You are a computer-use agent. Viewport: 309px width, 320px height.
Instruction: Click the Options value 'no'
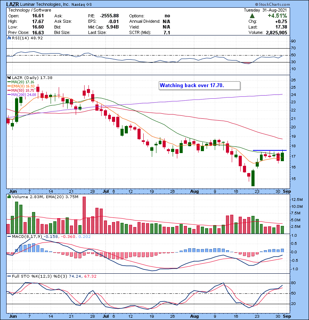tap(167, 16)
